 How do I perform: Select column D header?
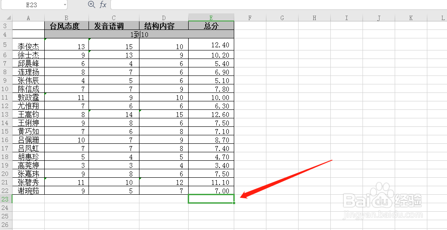164,18
